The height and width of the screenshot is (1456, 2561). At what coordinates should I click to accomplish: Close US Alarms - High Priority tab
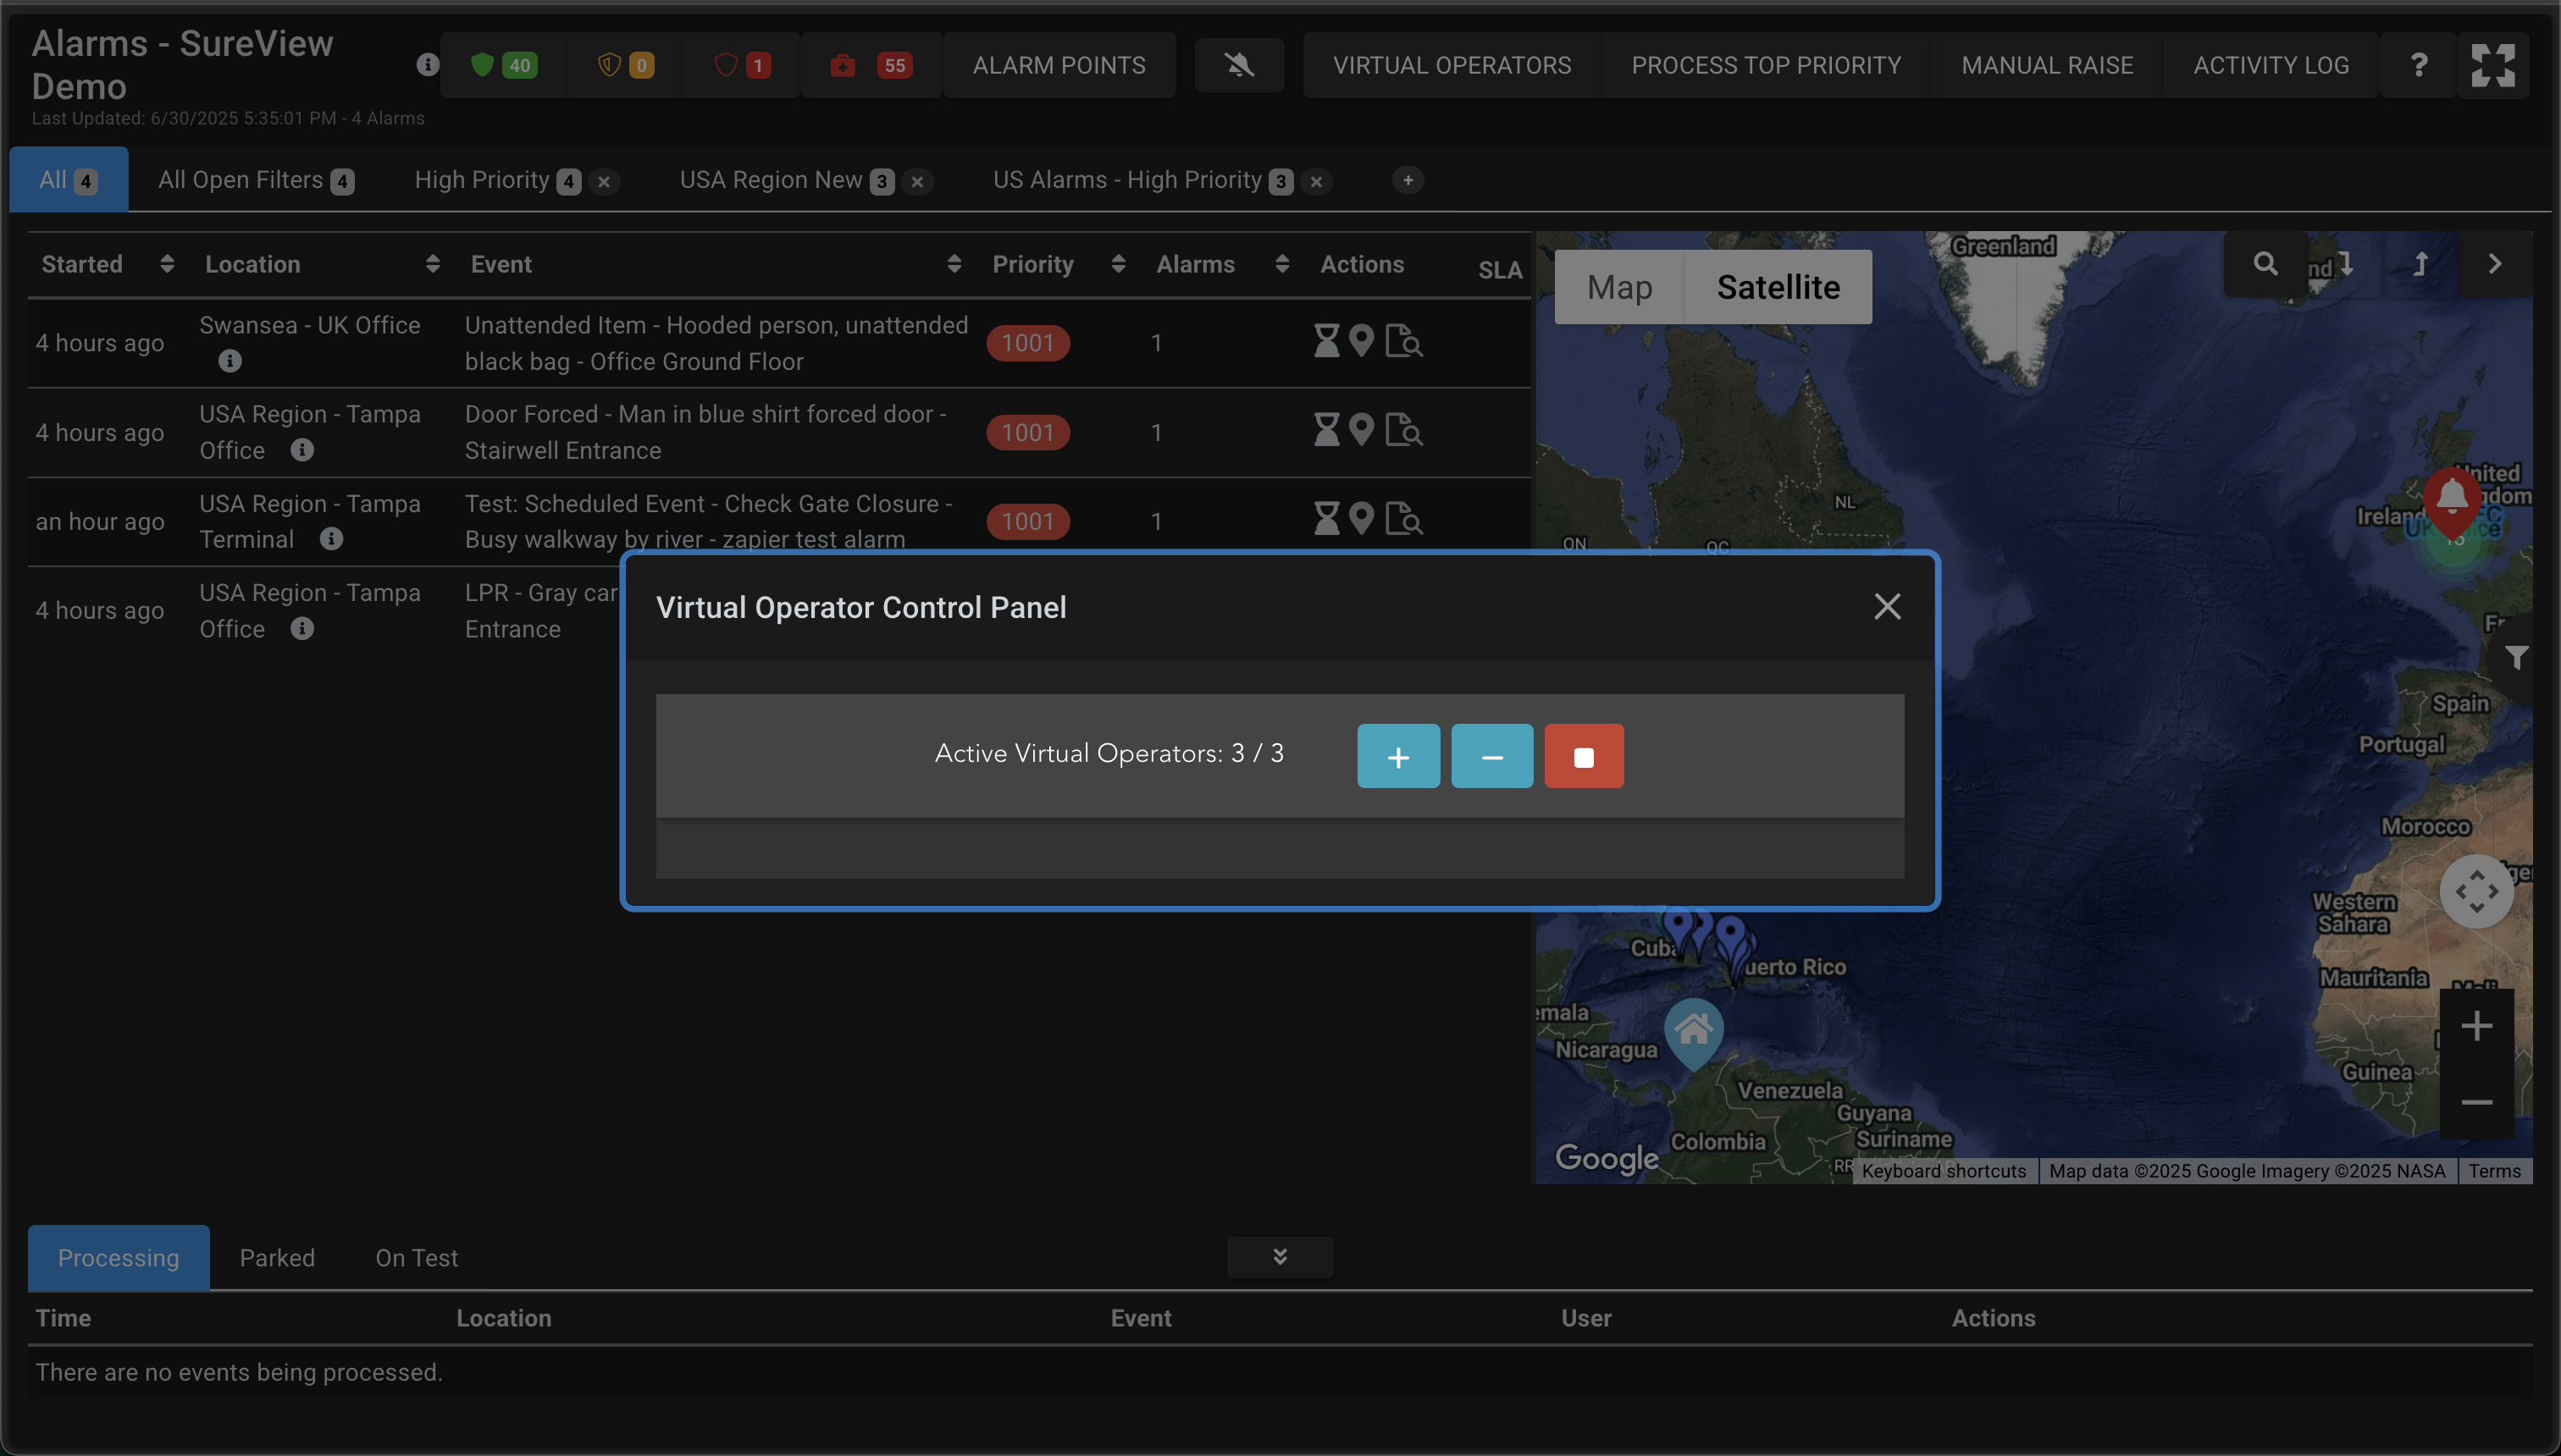1317,182
